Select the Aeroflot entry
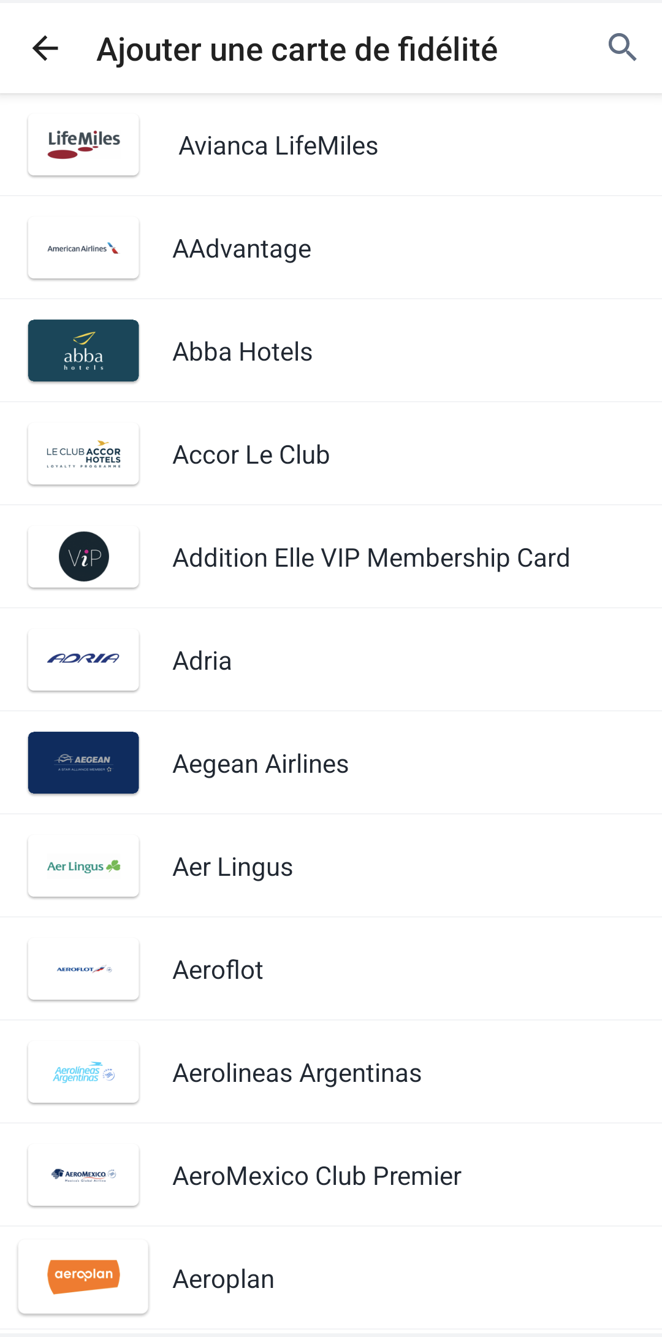 point(331,970)
